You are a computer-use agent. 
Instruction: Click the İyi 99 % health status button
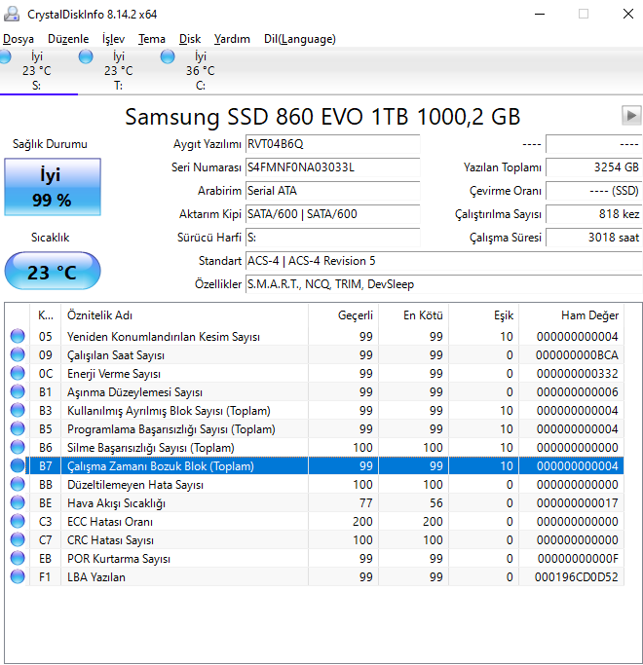tap(53, 187)
